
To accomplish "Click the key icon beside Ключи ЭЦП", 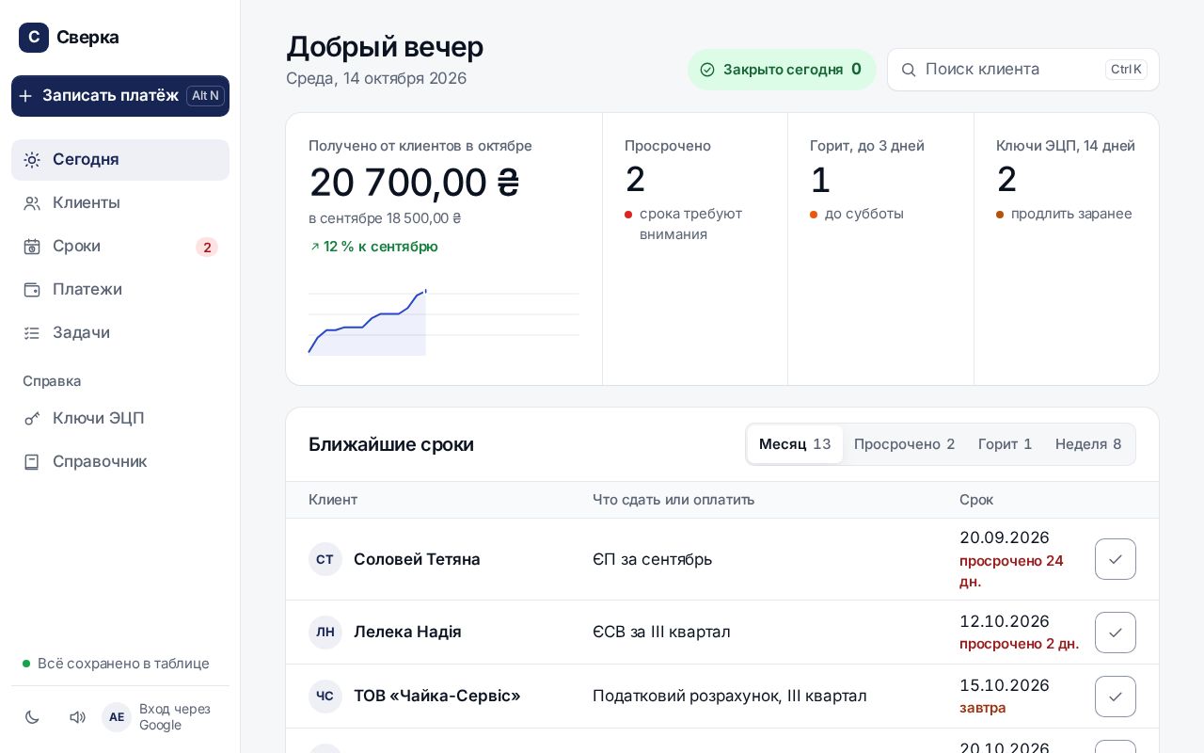I will point(32,419).
